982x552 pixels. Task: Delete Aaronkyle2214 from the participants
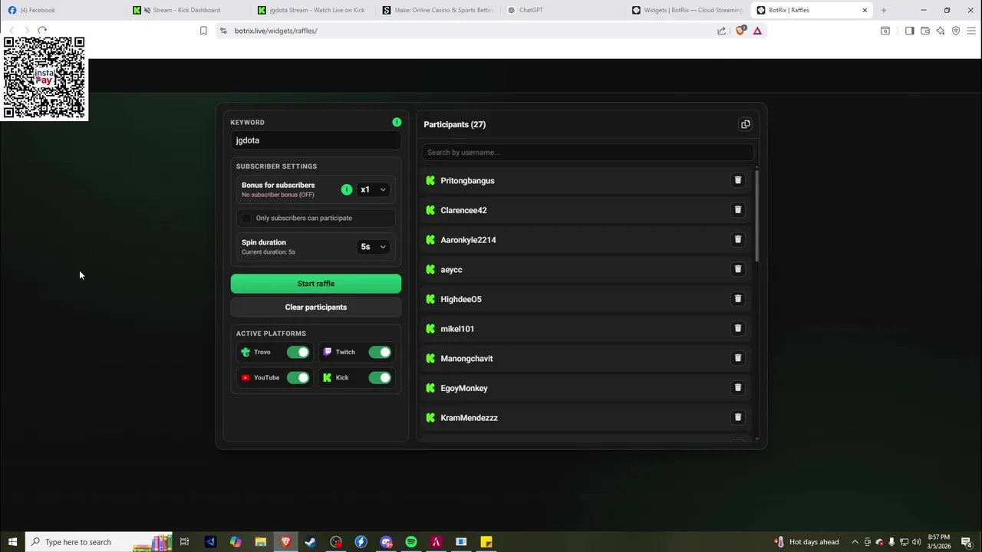click(x=738, y=239)
